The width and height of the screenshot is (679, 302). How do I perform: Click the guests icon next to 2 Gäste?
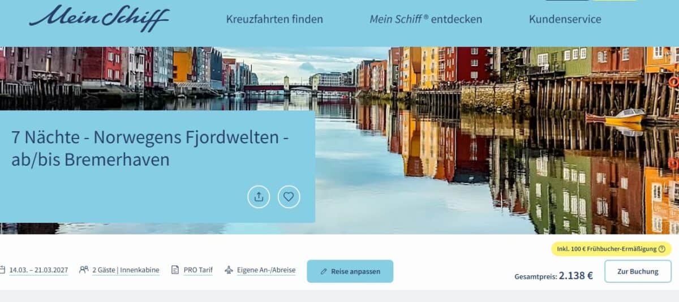[84, 270]
